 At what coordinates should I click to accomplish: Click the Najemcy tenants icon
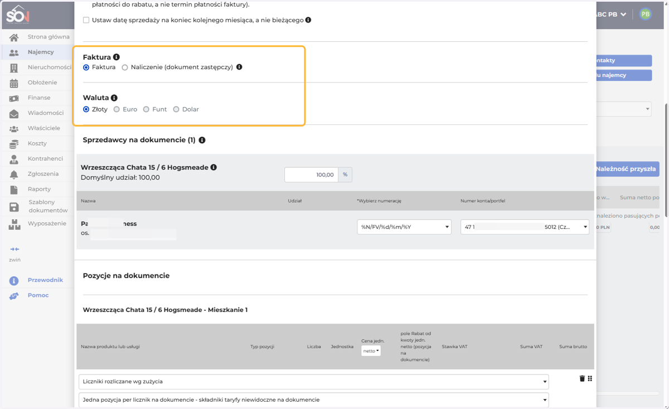[14, 52]
